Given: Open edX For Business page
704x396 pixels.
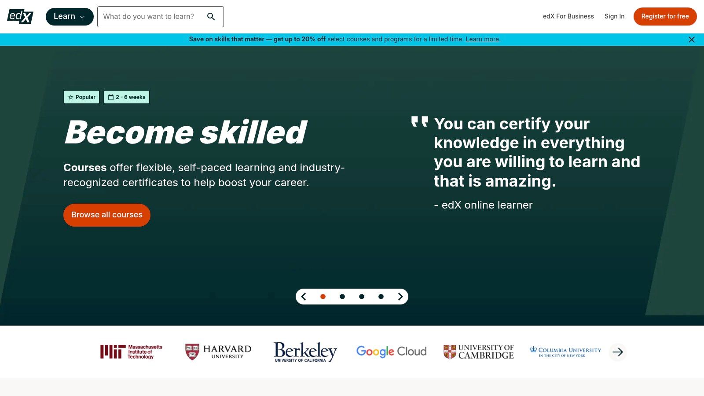Looking at the screenshot, I should (x=568, y=16).
